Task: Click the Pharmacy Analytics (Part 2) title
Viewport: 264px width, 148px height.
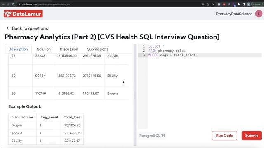Action: [112, 37]
